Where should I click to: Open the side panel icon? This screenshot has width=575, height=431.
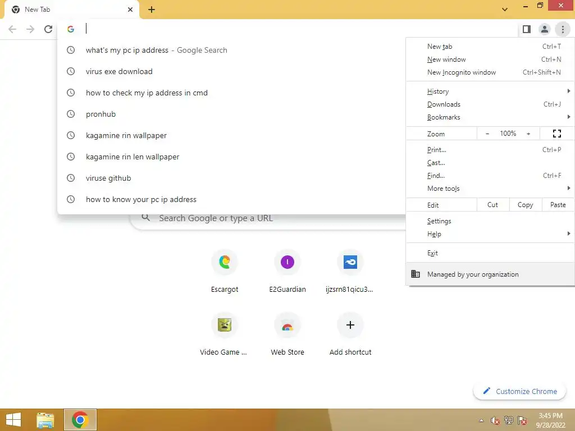[x=526, y=29]
